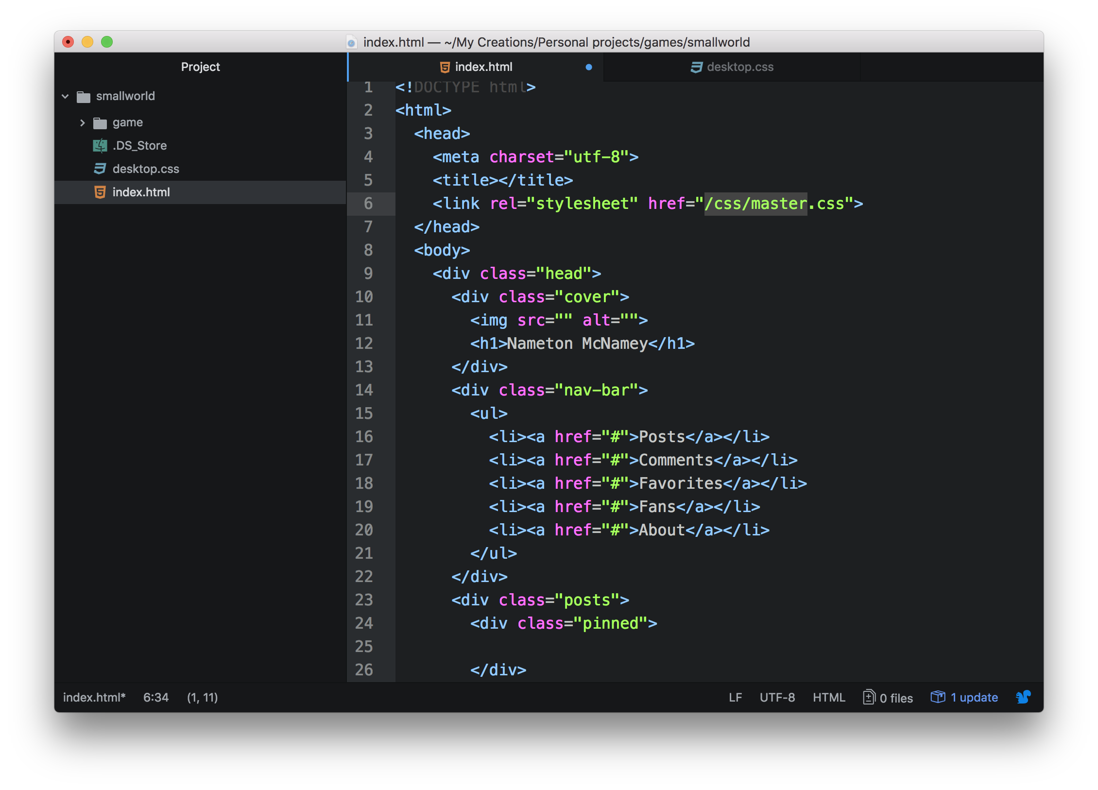Screen dimensions: 1098x790
Task: Click the 6:34 cursor position indicator
Action: 155,698
